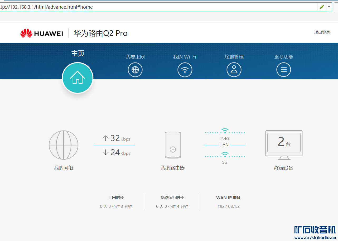
Task: Click the 我的网络 text label
Action: point(64,168)
